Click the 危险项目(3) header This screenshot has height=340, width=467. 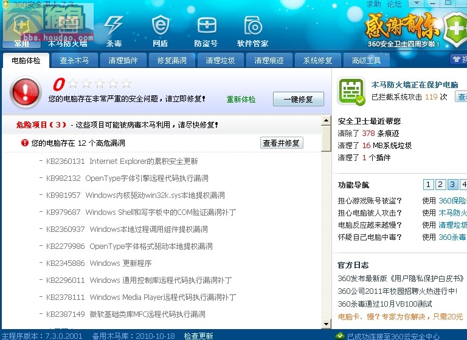(41, 124)
